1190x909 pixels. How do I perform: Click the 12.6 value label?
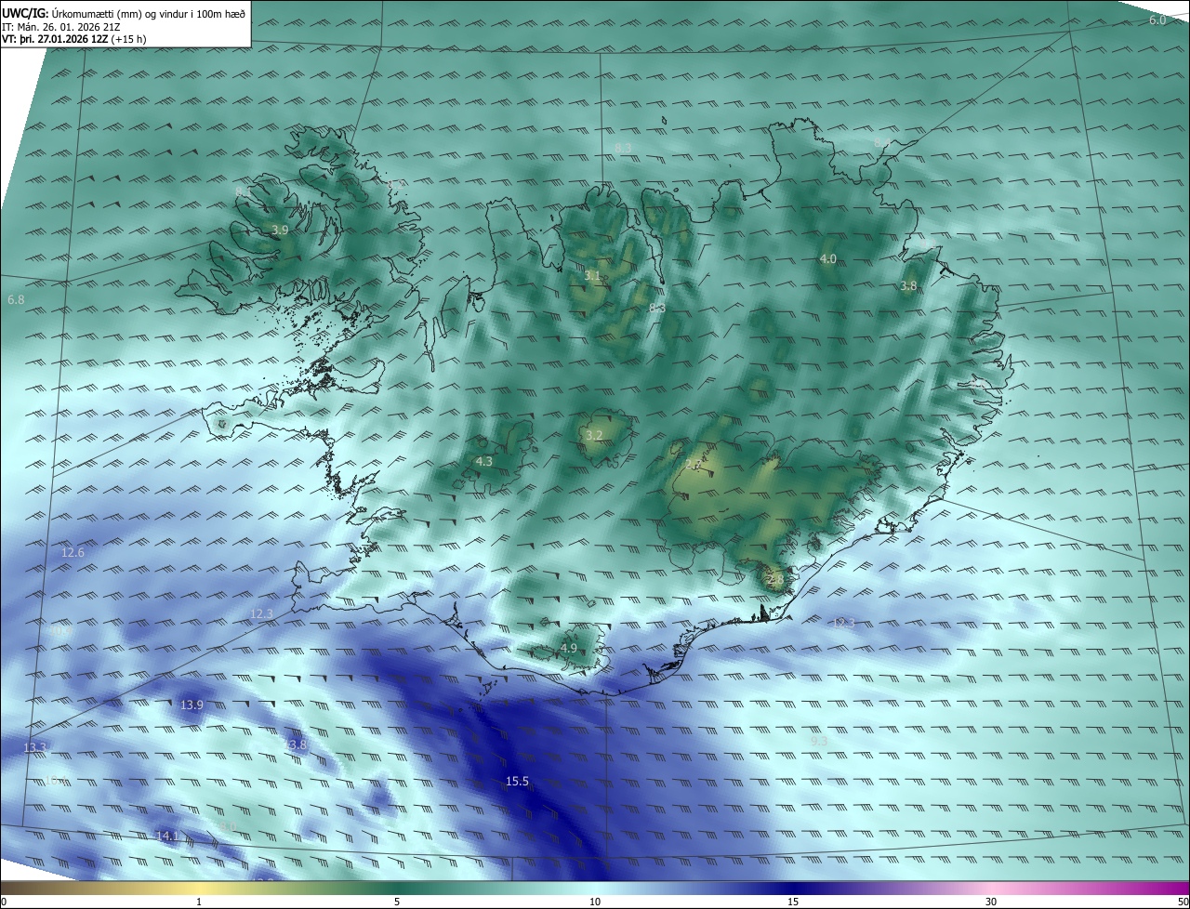pos(73,553)
